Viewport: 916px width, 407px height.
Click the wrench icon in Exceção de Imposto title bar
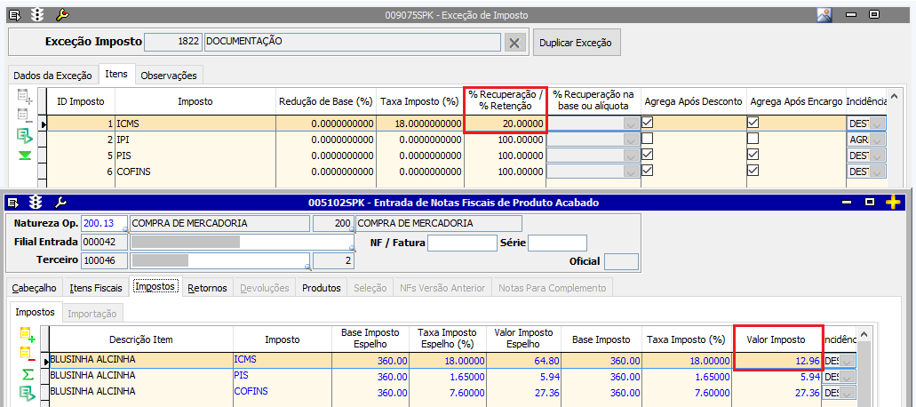pyautogui.click(x=62, y=15)
